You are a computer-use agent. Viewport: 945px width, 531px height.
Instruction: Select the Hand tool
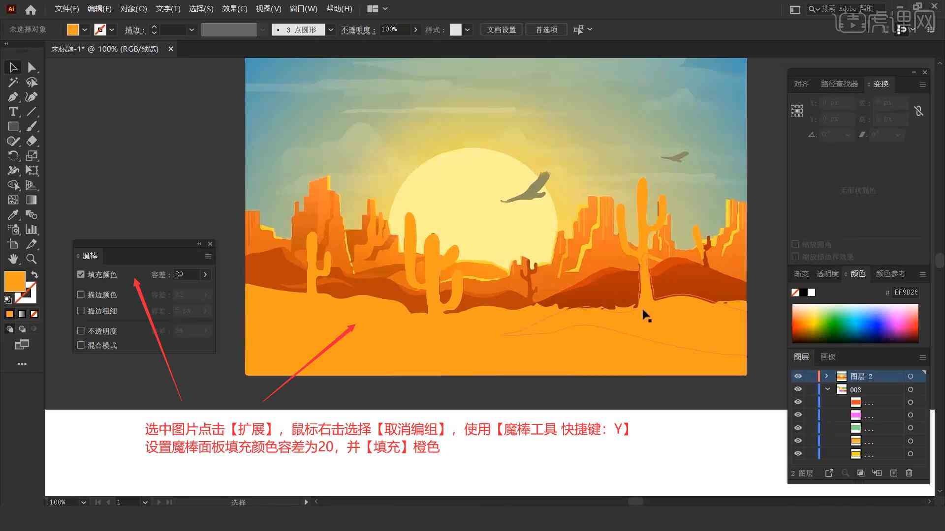(x=12, y=259)
